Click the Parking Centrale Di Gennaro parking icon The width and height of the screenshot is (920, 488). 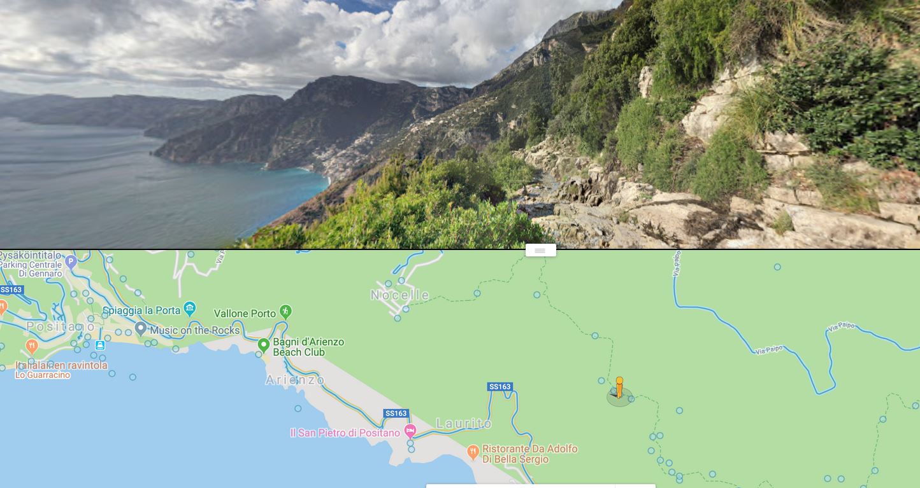[71, 261]
